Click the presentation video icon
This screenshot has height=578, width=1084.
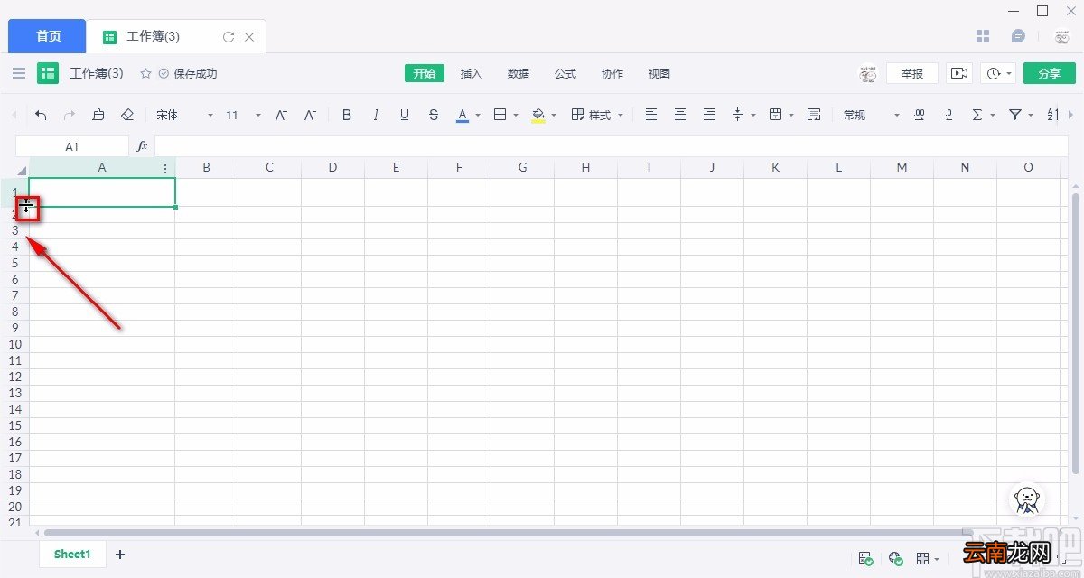point(959,73)
